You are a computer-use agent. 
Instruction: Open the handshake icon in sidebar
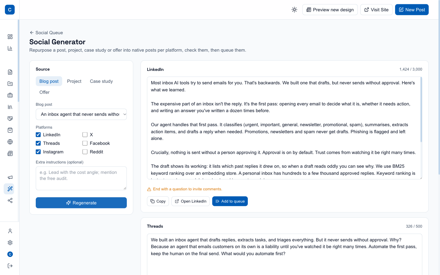coord(10,119)
